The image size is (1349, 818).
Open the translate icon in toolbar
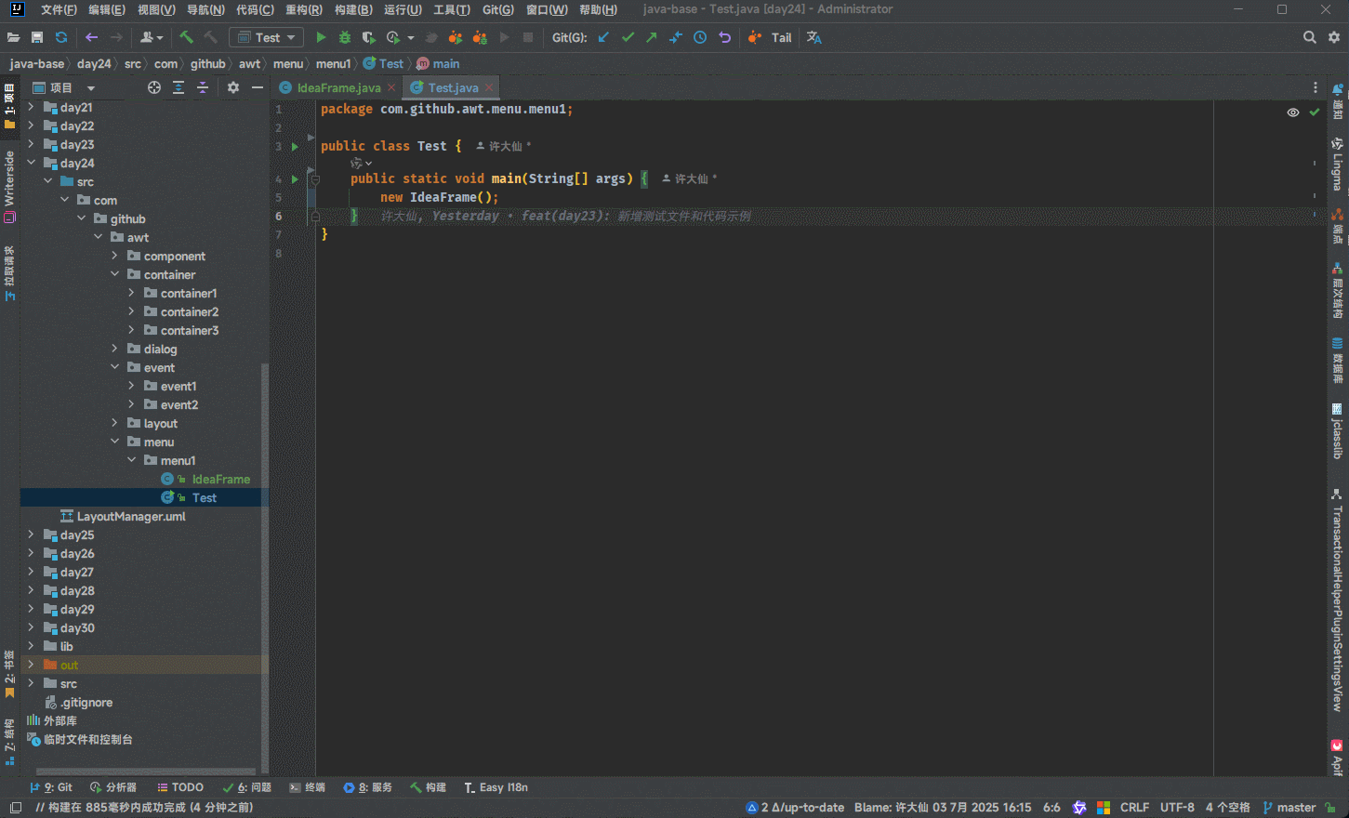tap(814, 37)
